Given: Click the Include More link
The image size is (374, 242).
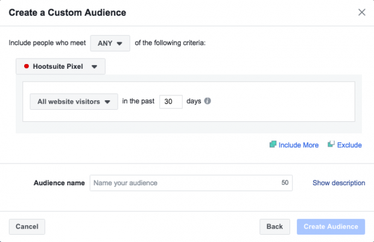Looking at the screenshot, I should point(294,145).
